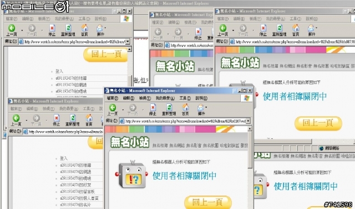Click the 無名小站 logo in the front window
This screenshot has width=355, height=209.
(130, 142)
